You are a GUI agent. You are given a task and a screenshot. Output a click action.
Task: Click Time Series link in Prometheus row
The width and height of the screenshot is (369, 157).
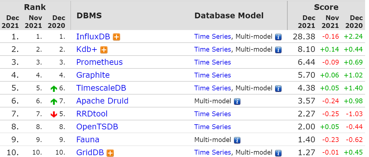click(x=213, y=62)
